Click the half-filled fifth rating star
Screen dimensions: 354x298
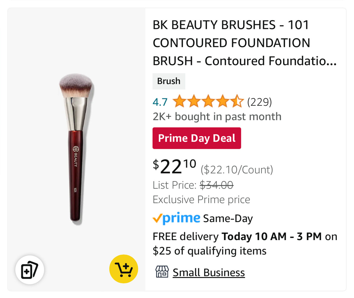pyautogui.click(x=237, y=102)
